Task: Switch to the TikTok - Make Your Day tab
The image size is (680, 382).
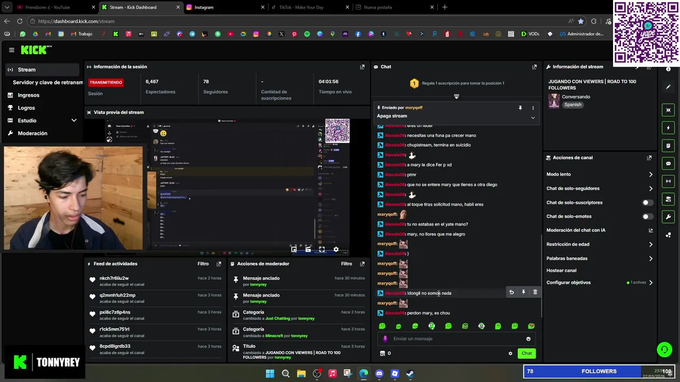Action: [308, 7]
